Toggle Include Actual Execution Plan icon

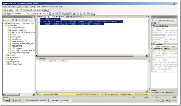tap(60, 14)
